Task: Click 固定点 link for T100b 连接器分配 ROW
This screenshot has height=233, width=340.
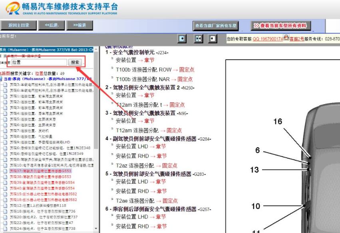Action: (187, 70)
